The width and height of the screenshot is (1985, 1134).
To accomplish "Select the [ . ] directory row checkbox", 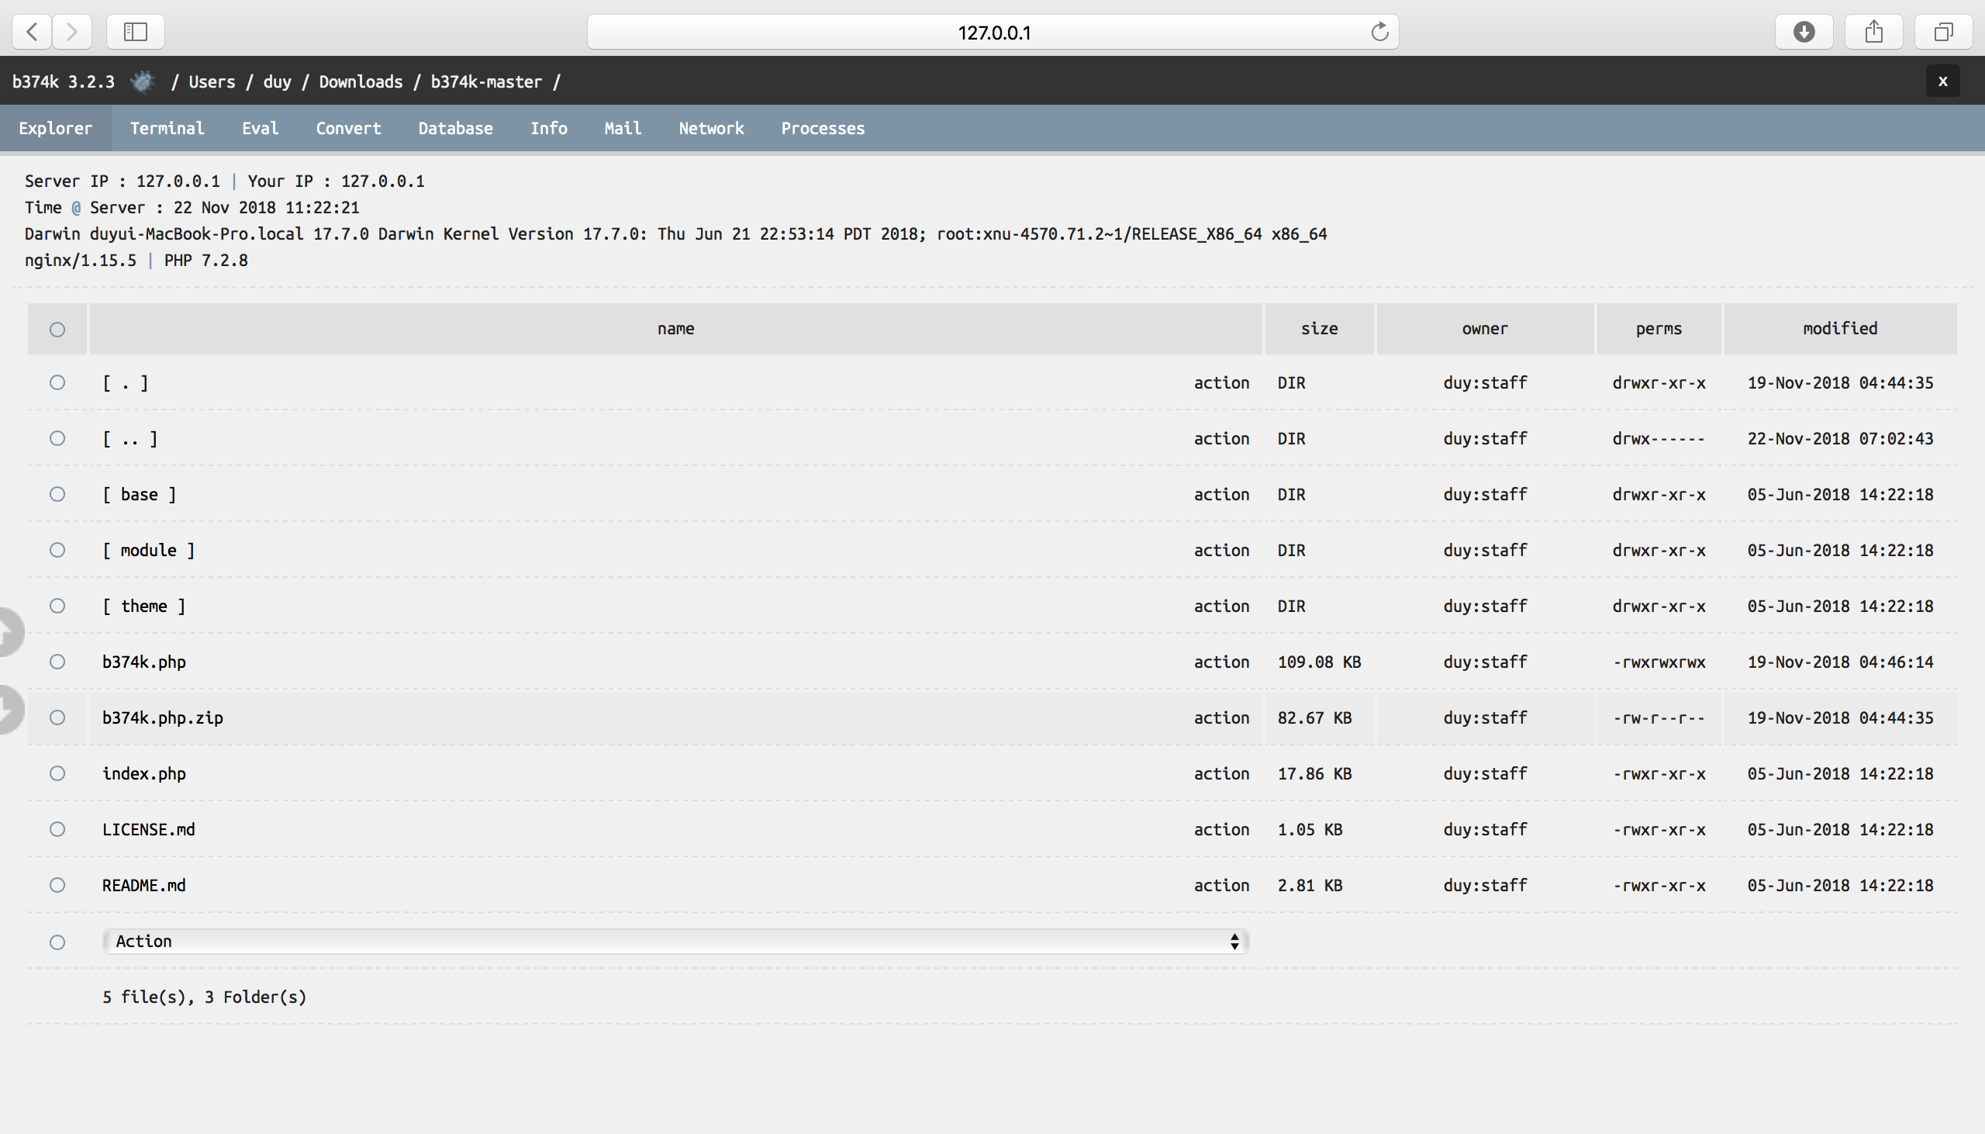I will [57, 382].
